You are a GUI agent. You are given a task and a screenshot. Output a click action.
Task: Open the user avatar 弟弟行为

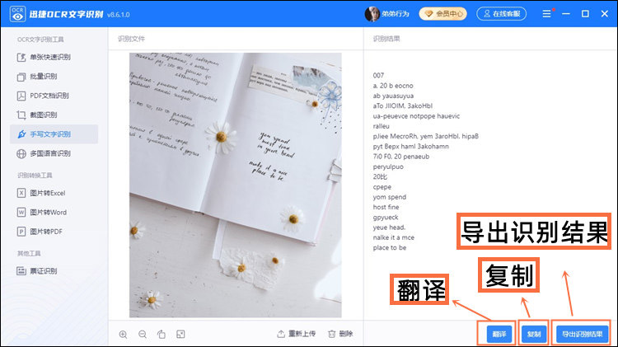(x=372, y=14)
